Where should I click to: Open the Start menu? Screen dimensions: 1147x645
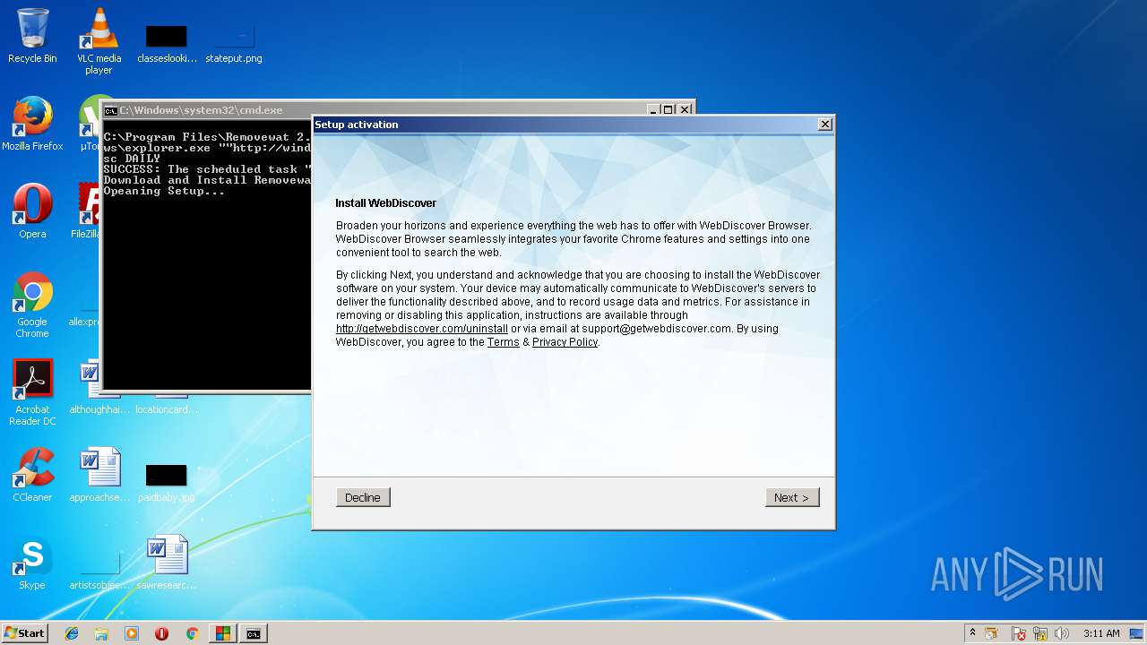click(25, 633)
